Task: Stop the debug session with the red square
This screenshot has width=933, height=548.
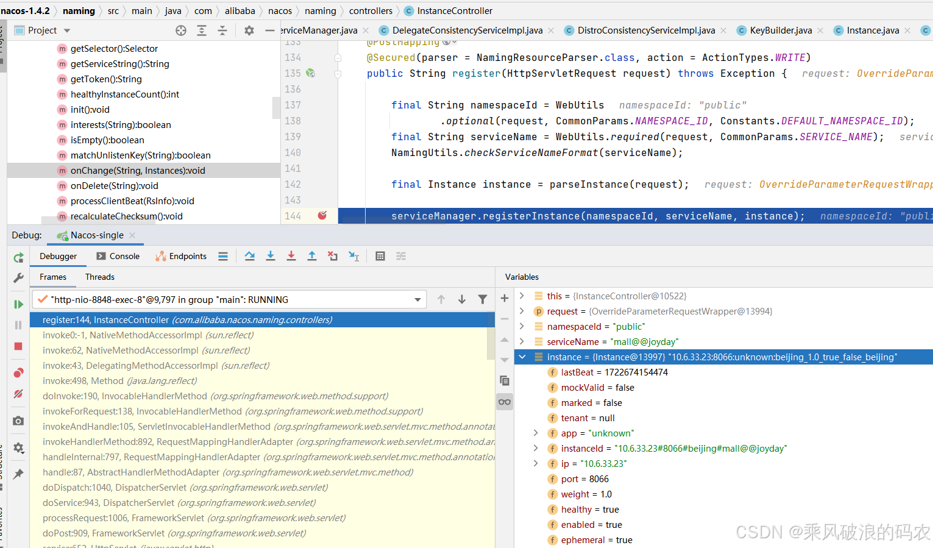Action: tap(18, 346)
